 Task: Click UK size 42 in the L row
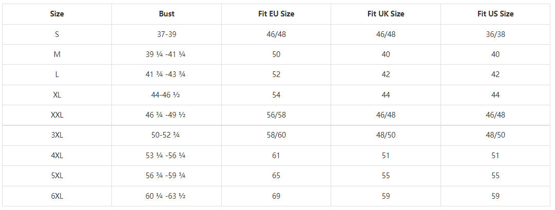click(386, 74)
